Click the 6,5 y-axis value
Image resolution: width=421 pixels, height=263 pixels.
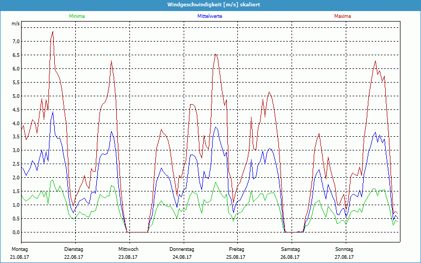pos(16,55)
